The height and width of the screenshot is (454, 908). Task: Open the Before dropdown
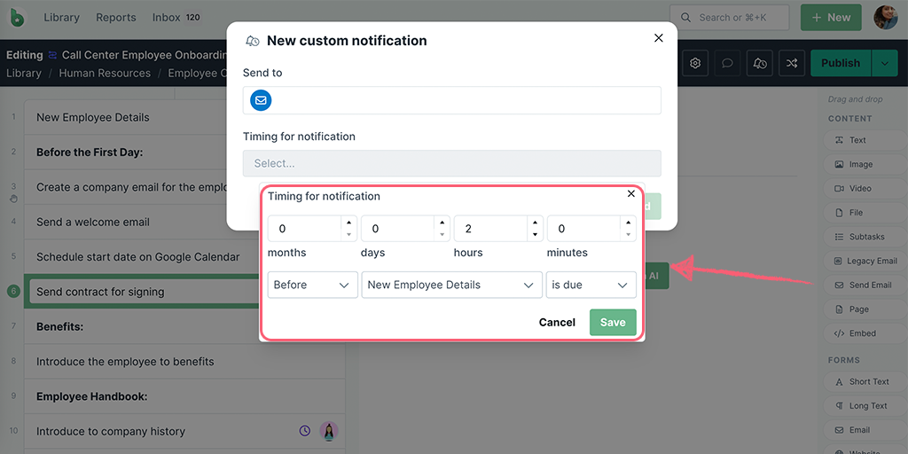click(x=312, y=285)
